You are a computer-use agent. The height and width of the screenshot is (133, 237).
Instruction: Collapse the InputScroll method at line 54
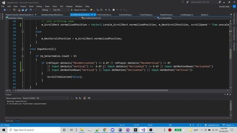(x=23, y=49)
